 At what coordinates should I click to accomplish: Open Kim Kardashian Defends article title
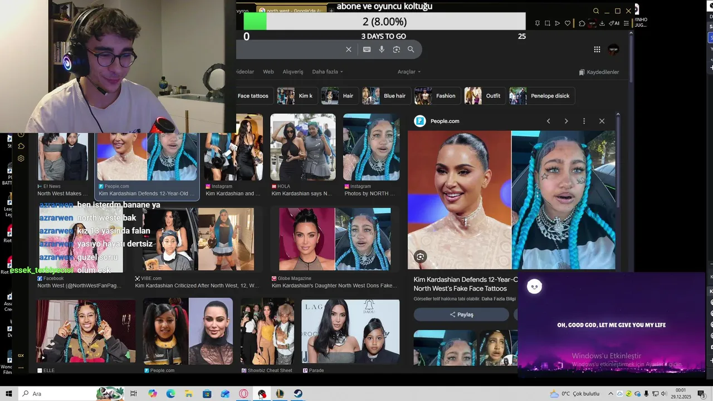(466, 284)
